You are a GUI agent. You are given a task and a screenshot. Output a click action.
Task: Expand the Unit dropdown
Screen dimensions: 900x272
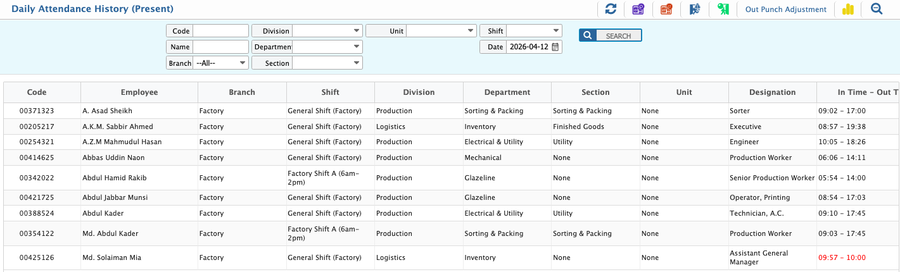[x=441, y=31]
